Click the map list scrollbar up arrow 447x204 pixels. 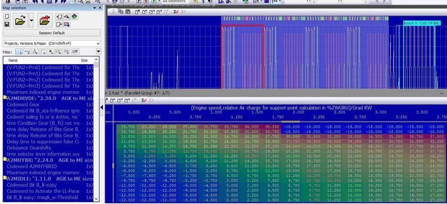(x=97, y=60)
